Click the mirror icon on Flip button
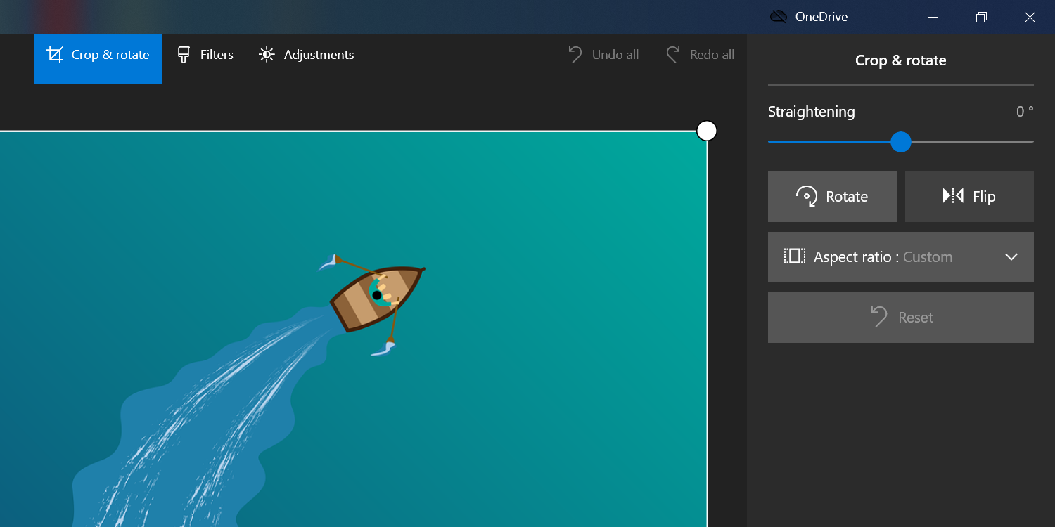1055x527 pixels. (953, 196)
